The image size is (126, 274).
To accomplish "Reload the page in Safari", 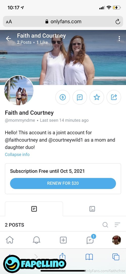I will click(x=118, y=22).
